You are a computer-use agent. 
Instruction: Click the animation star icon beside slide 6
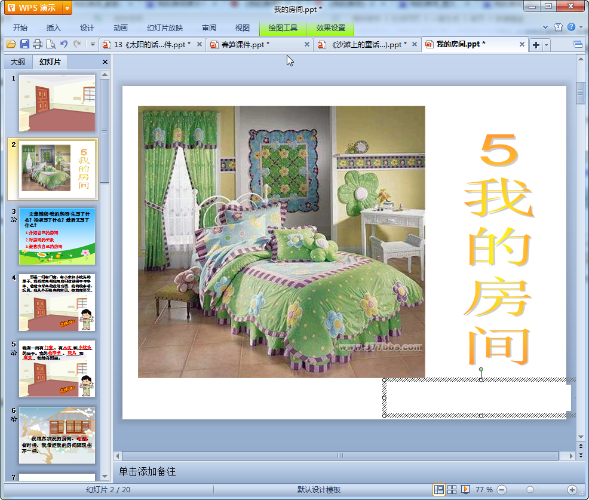point(14,419)
